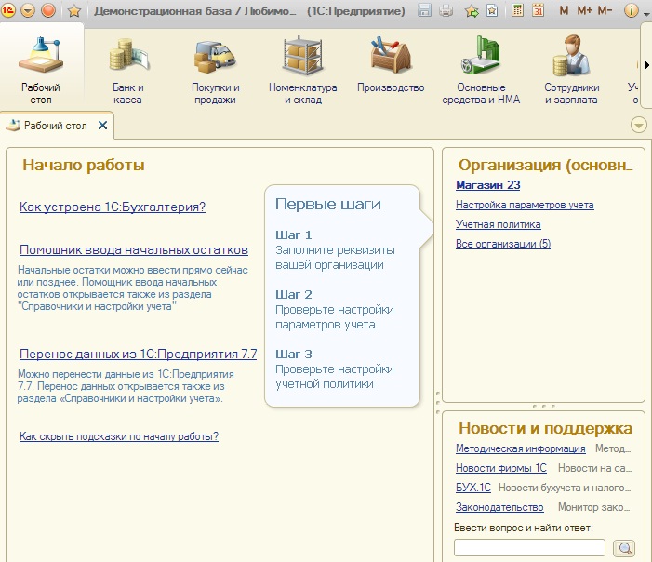Viewport: 652px width, 562px height.
Task: Expand the info help dropdown in the title bar
Action: click(x=645, y=11)
